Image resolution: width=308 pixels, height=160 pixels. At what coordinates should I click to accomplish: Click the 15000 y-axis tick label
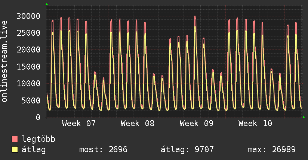point(29,67)
